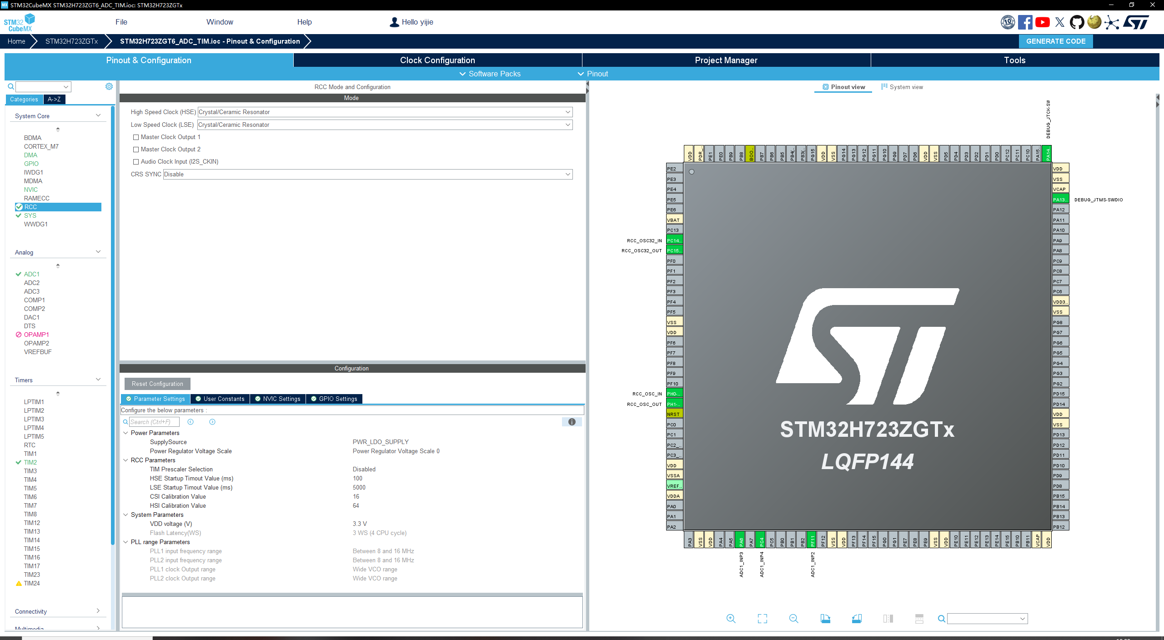
Task: Enable Master Clock Output 2 checkbox
Action: tap(135, 149)
